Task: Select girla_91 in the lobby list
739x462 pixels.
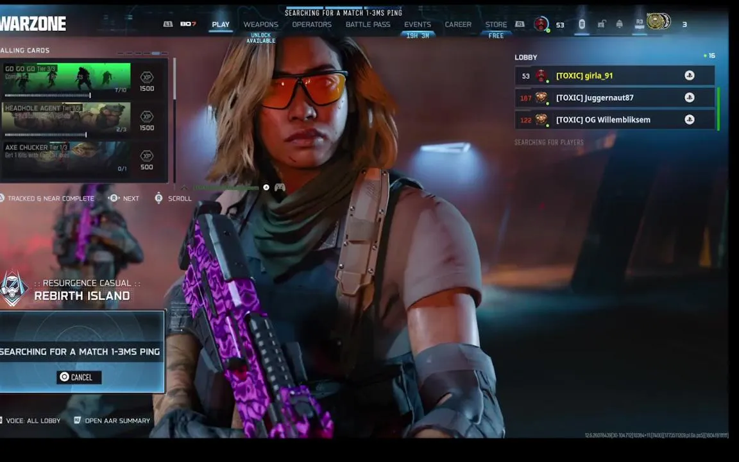Action: pyautogui.click(x=615, y=76)
